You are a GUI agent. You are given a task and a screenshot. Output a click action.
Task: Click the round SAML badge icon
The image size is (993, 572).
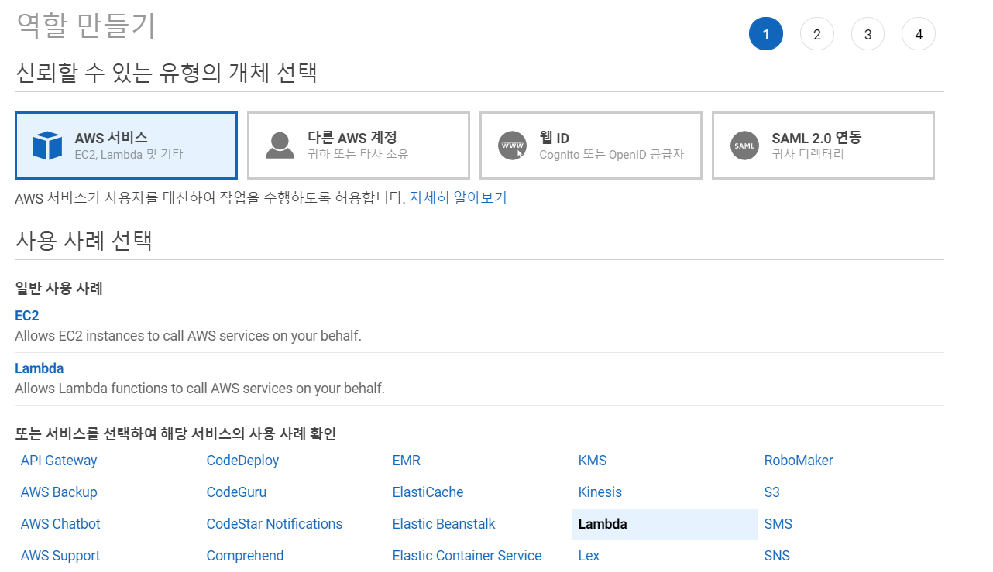(744, 146)
